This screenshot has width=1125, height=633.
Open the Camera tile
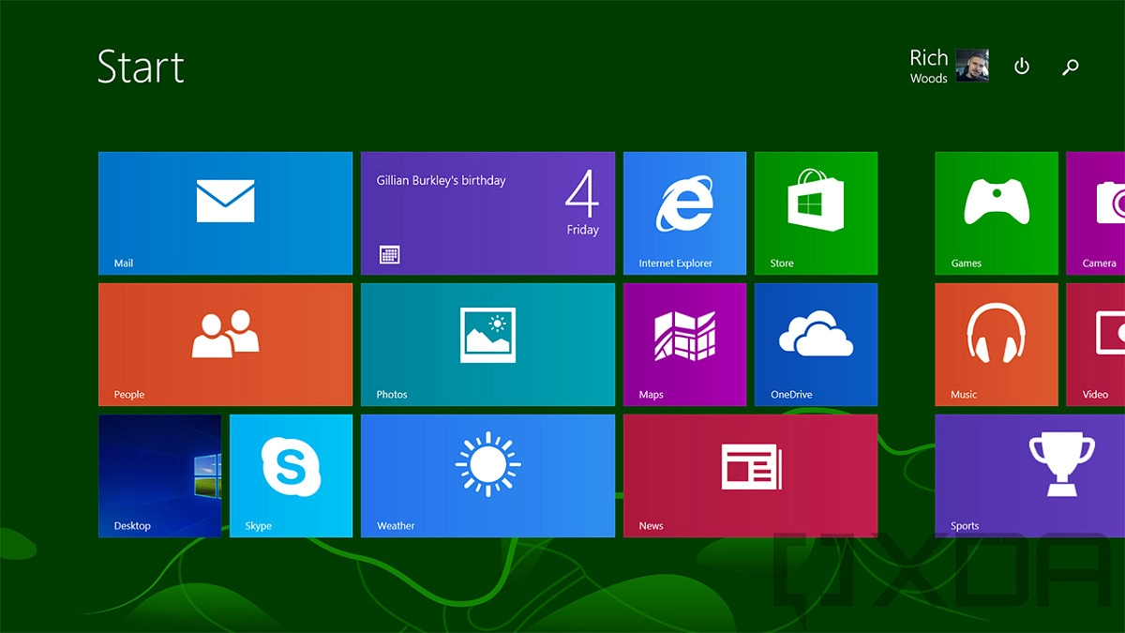tap(1095, 213)
